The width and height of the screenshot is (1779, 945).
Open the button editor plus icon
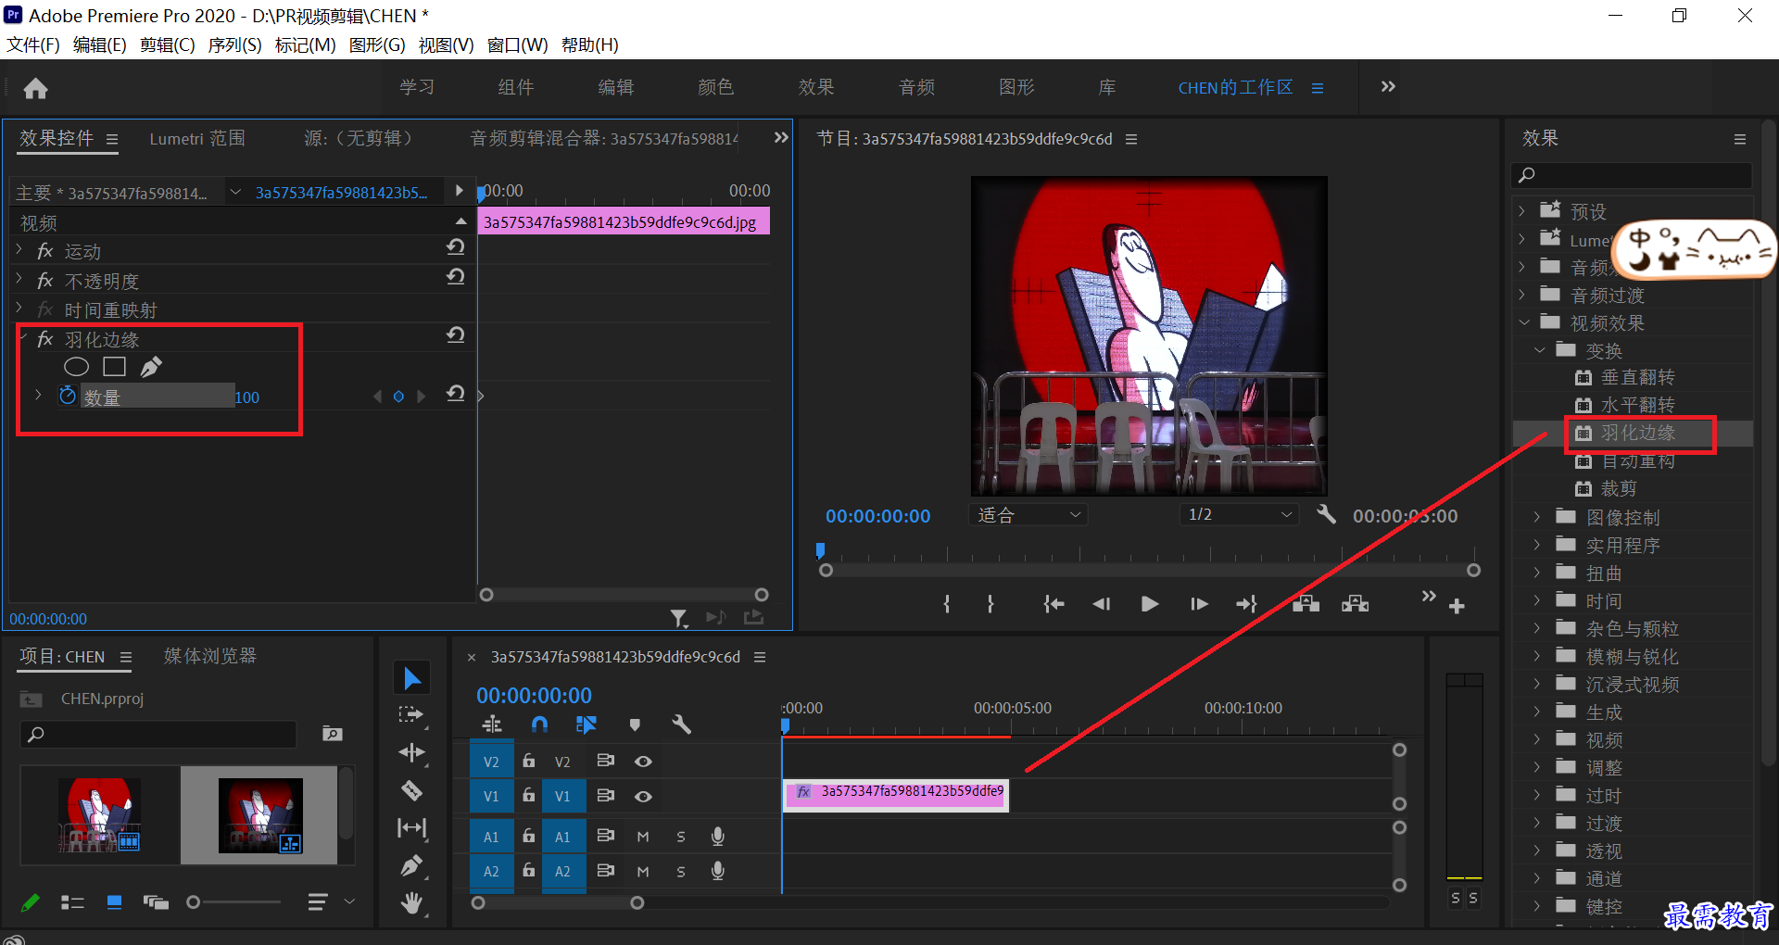tap(1457, 606)
